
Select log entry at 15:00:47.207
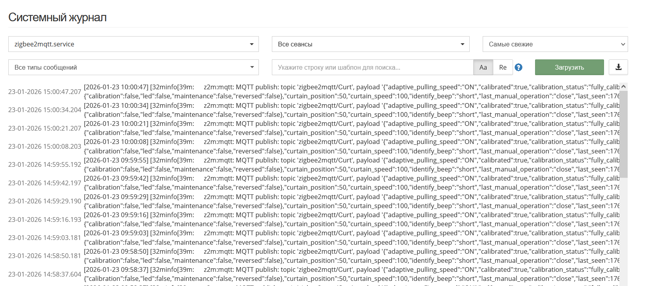click(45, 92)
